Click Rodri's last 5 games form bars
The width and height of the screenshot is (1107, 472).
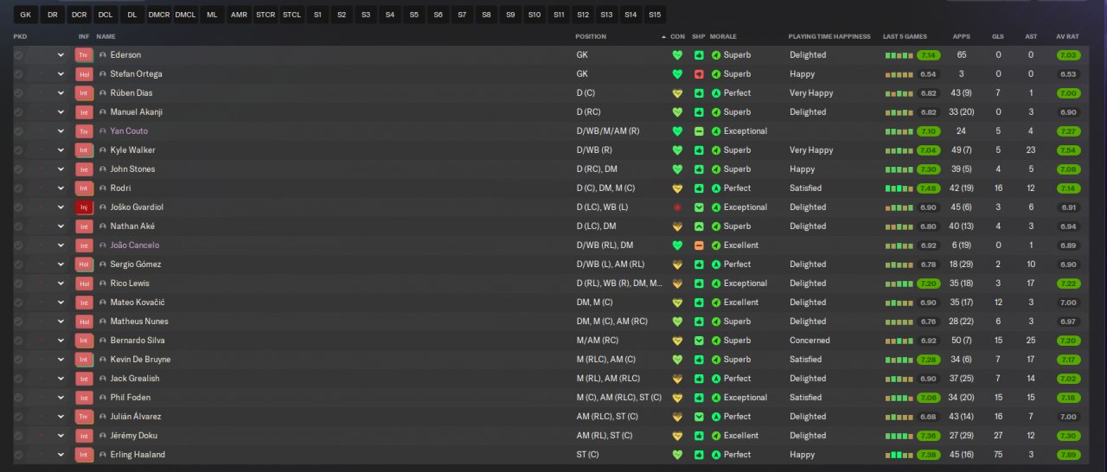click(899, 188)
